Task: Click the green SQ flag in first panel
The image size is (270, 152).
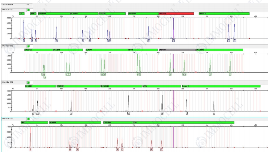Action: [29, 10]
